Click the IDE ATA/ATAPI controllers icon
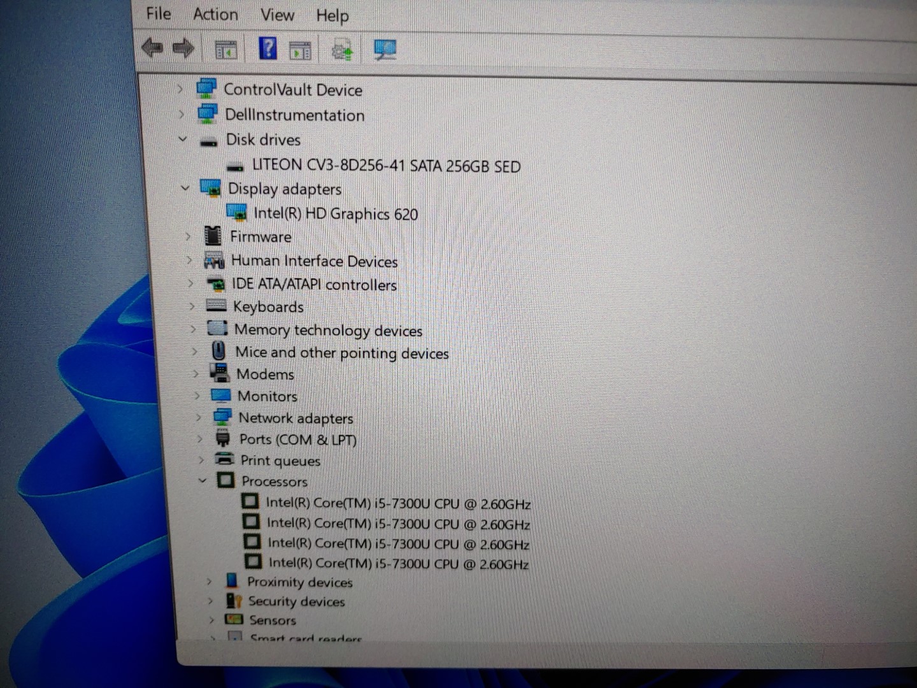Viewport: 917px width, 688px height. point(217,283)
